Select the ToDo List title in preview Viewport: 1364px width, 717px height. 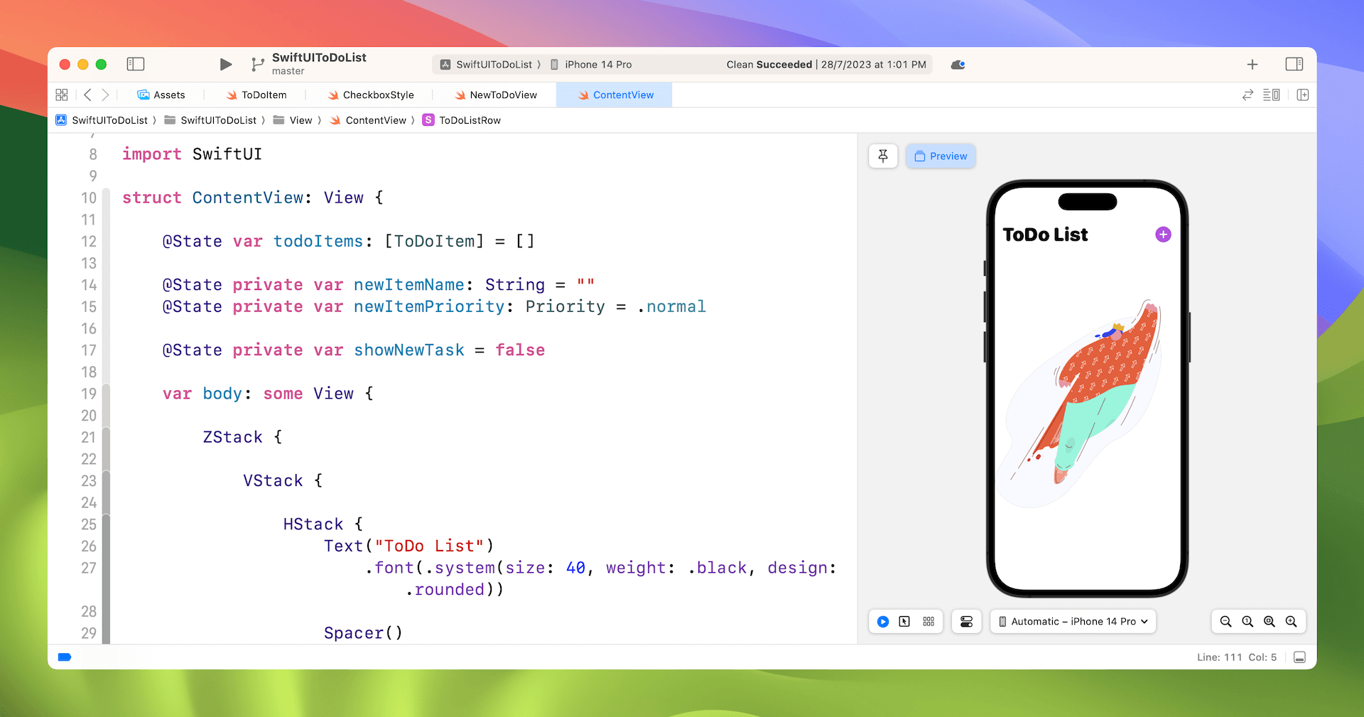click(x=1045, y=234)
